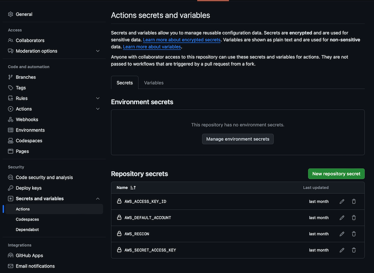Collapse the Secrets and variables section
The image size is (374, 273).
[98, 198]
